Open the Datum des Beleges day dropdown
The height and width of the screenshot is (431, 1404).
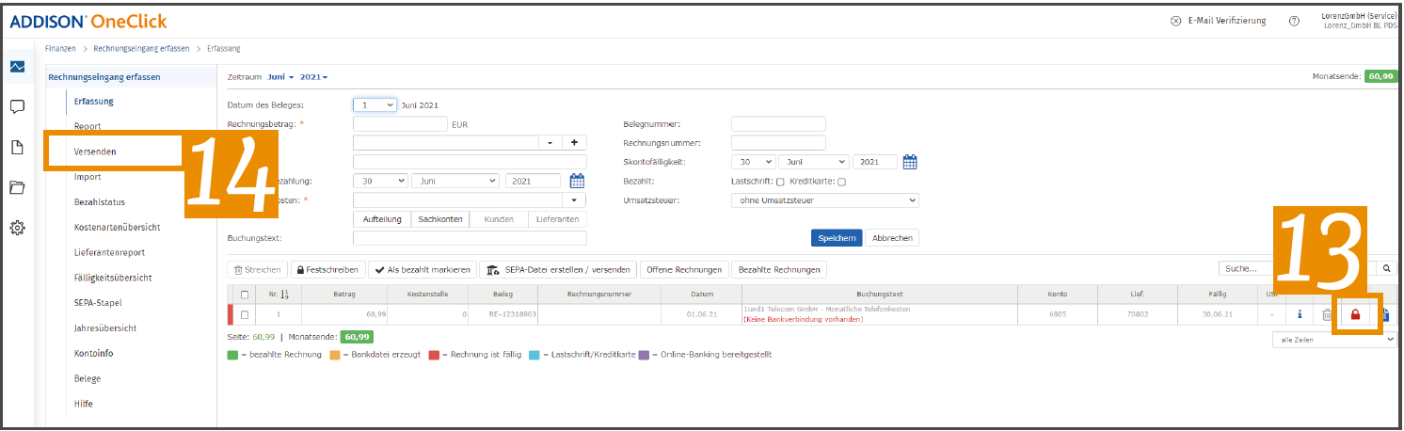tap(375, 105)
